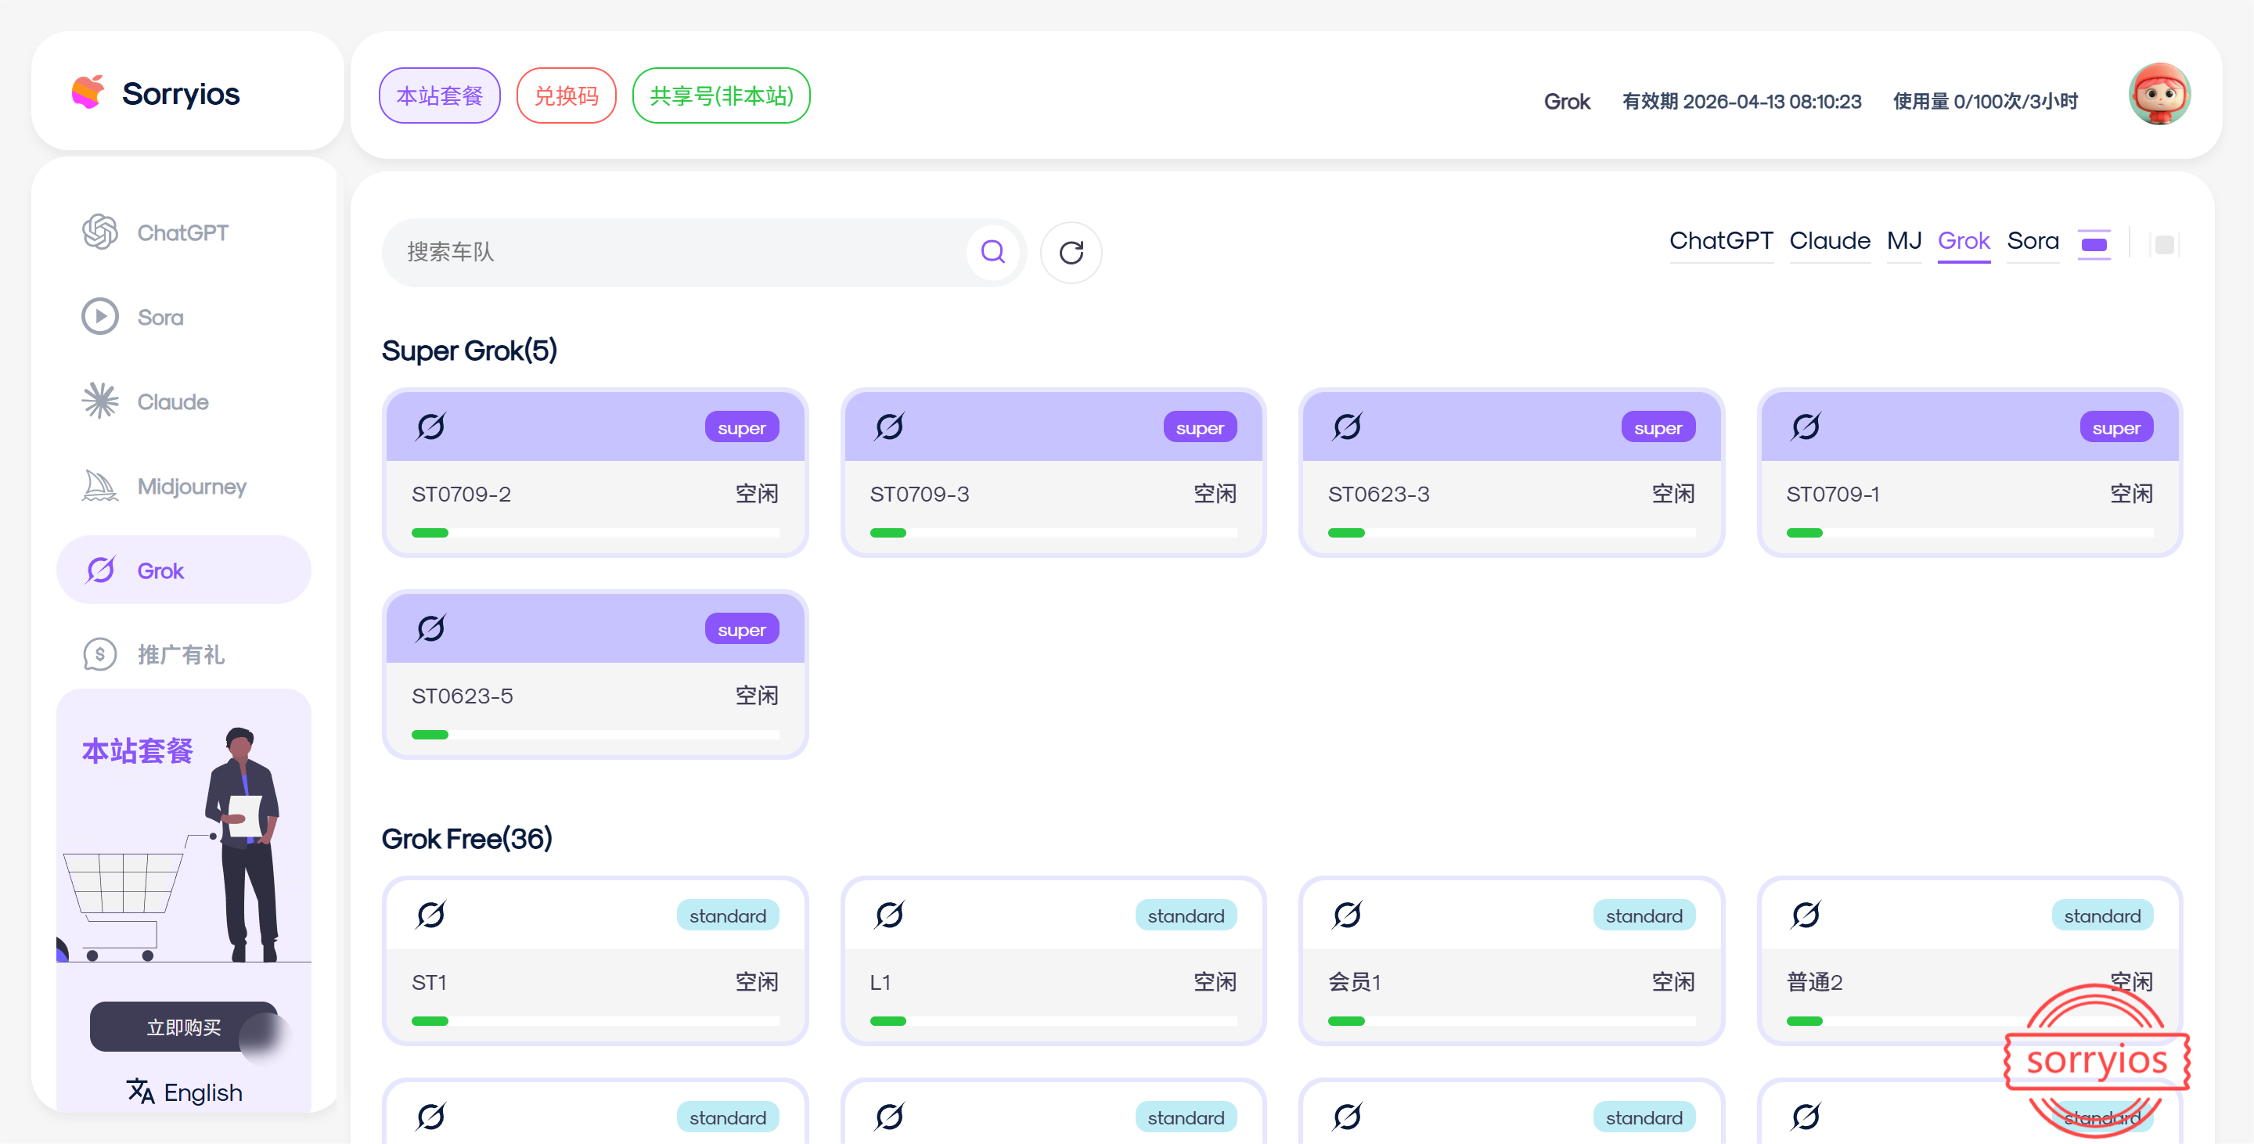This screenshot has width=2254, height=1144.
Task: Click the translate language icon beside English
Action: point(141,1092)
